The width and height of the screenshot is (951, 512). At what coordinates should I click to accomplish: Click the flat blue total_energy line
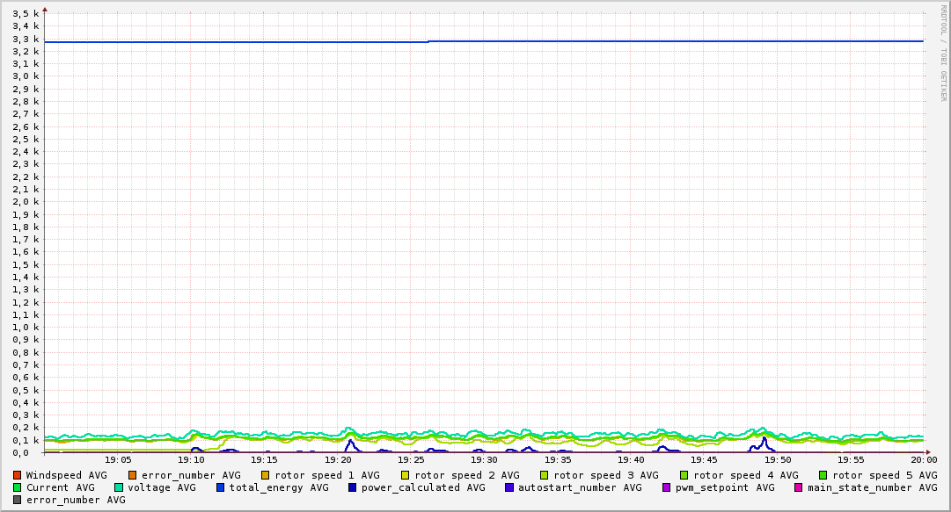484,41
